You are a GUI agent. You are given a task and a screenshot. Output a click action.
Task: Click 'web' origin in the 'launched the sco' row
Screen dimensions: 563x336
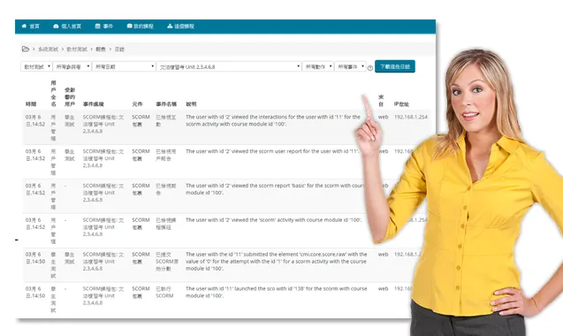click(x=383, y=288)
